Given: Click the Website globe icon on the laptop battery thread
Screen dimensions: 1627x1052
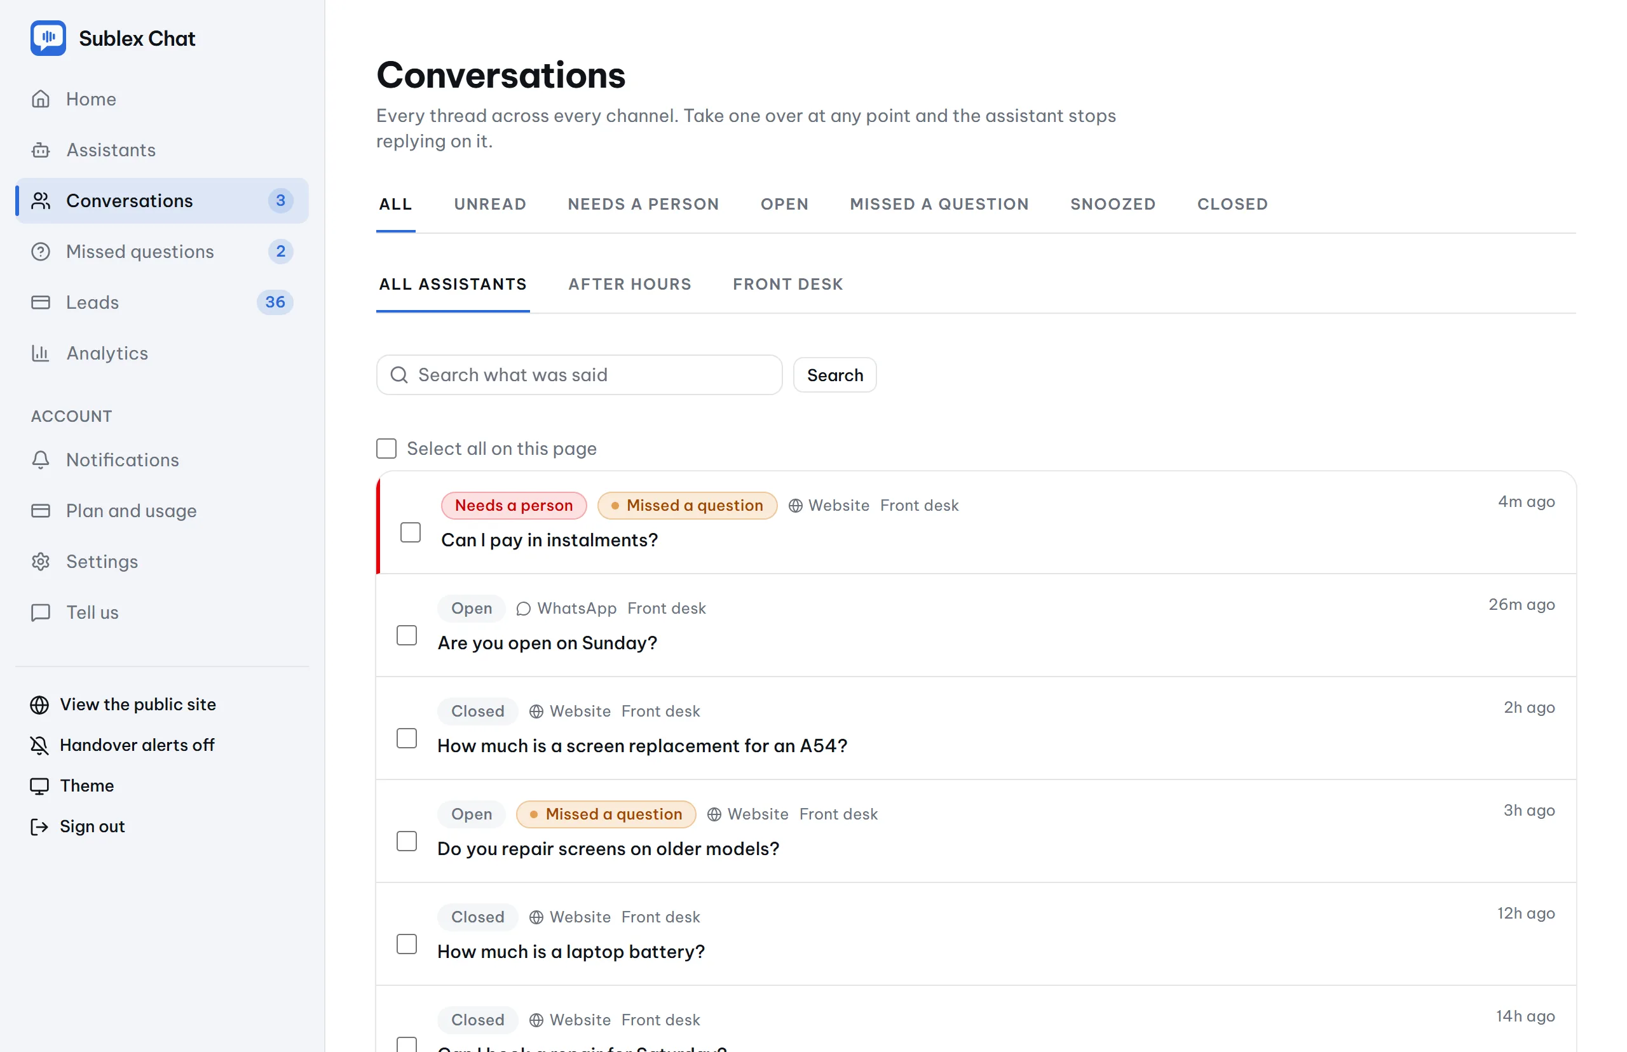Looking at the screenshot, I should point(536,917).
